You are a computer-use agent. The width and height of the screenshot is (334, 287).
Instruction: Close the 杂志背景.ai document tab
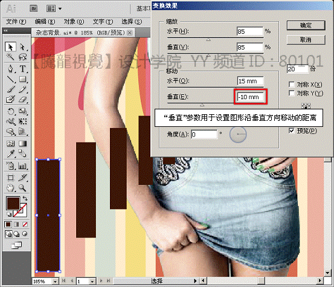coord(129,33)
